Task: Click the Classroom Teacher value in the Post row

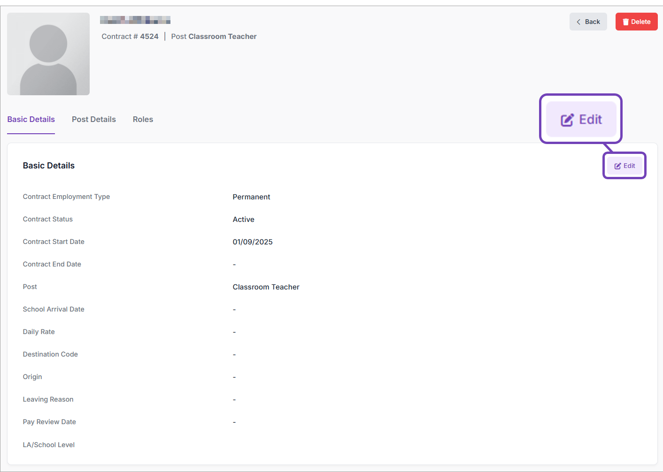Action: pyautogui.click(x=266, y=287)
